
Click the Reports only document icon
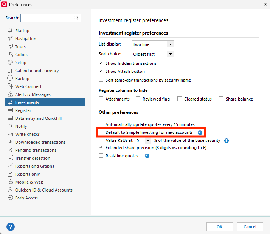10,174
